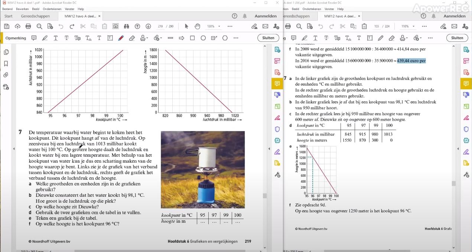472x252 pixels.
Task: Switch to the Start tab in left window
Action: [8, 16]
